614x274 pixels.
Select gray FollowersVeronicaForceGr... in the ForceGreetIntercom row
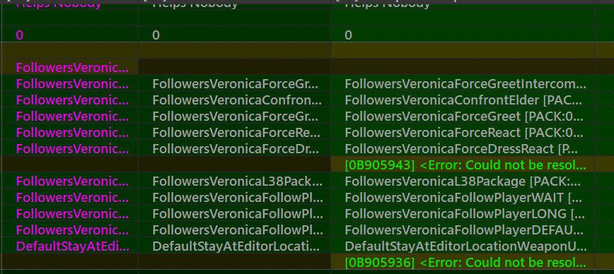235,83
